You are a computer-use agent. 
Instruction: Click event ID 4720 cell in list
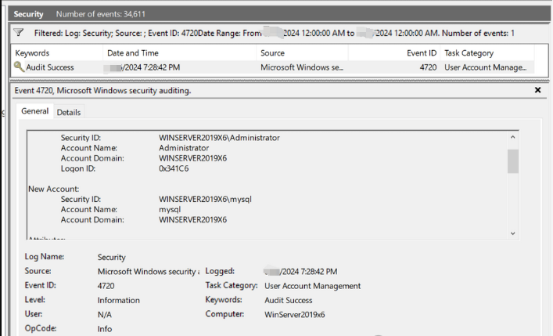pyautogui.click(x=428, y=67)
